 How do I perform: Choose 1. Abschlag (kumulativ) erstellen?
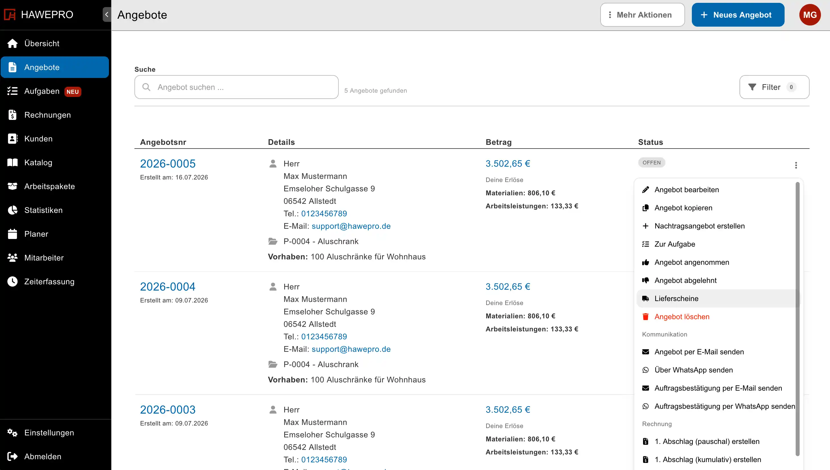click(x=717, y=460)
